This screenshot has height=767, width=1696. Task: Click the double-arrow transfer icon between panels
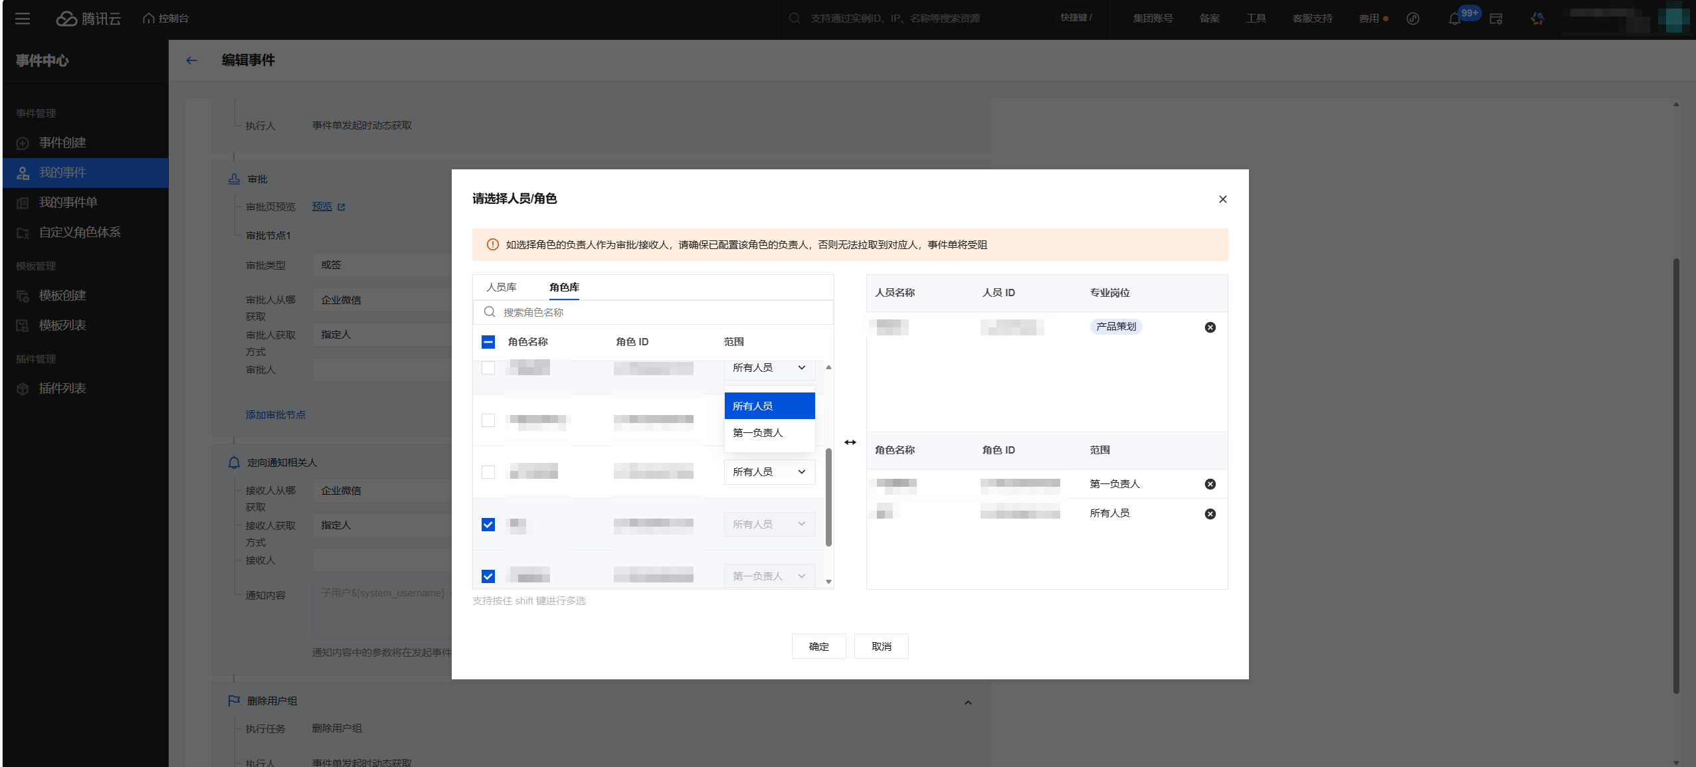850,442
